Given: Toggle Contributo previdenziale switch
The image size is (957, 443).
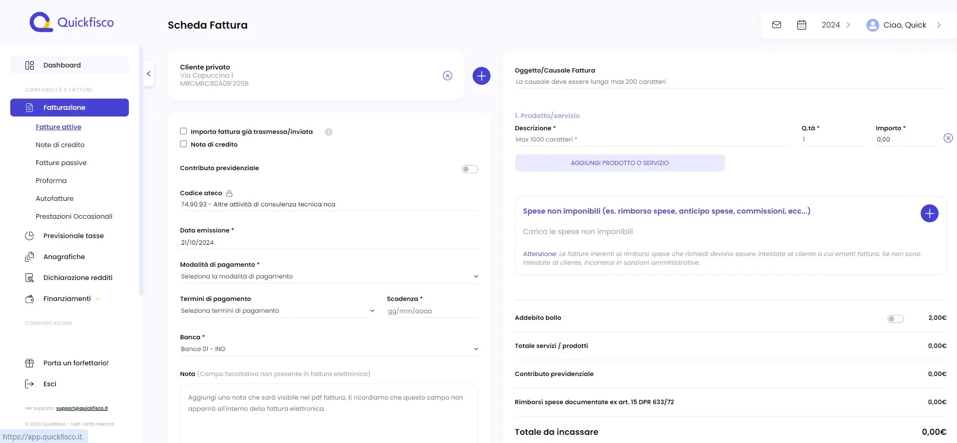Looking at the screenshot, I should (x=470, y=169).
